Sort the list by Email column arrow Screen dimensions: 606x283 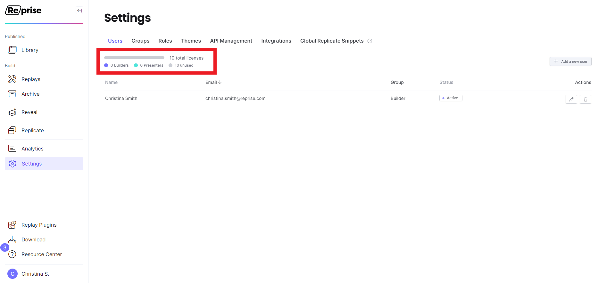pyautogui.click(x=220, y=82)
